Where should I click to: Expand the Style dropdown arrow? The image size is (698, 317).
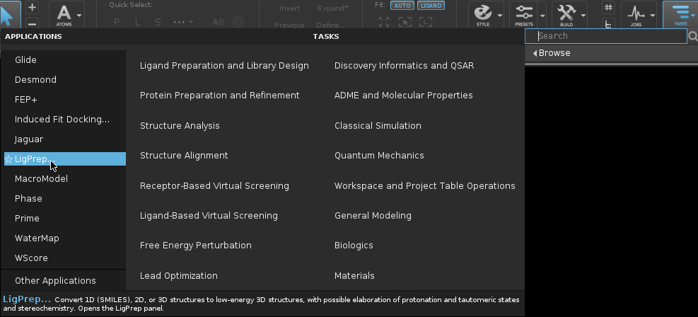point(501,14)
